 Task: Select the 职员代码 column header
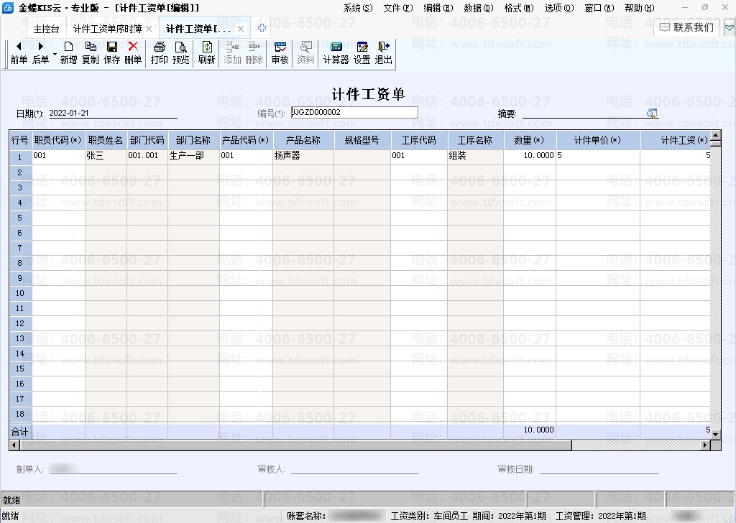click(58, 140)
